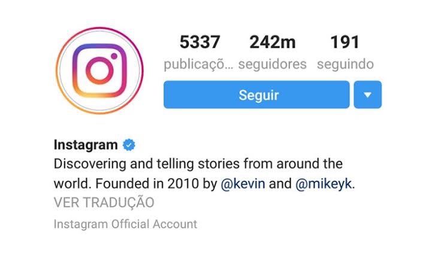Open the @mikeyk profile mention
Viewport: 429px width, 256px height.
click(x=324, y=184)
